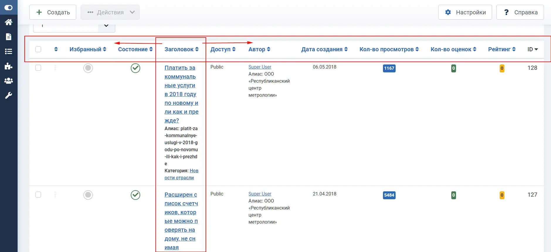Sort by Дата создания column
The image size is (551, 252).
[x=325, y=49]
